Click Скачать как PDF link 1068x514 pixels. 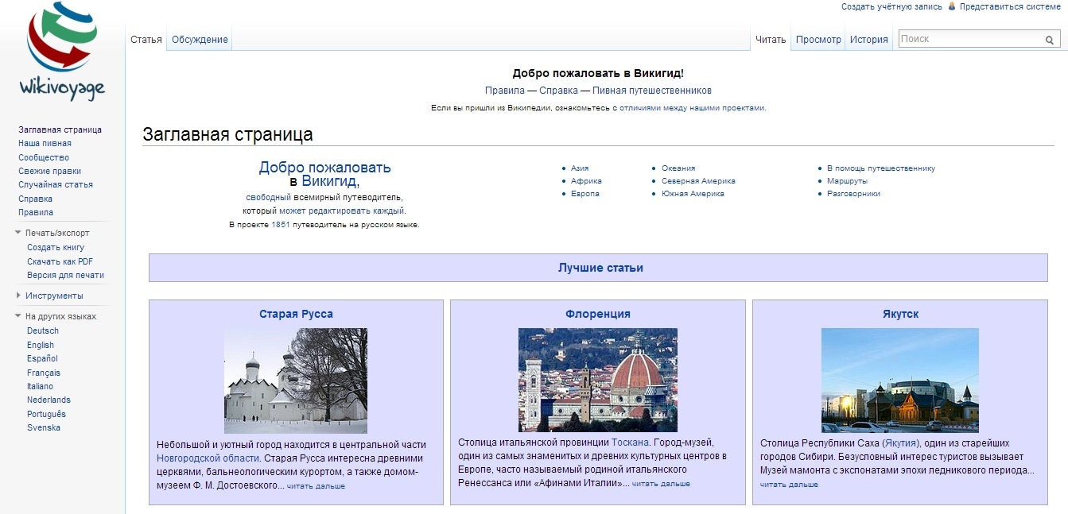(x=60, y=261)
